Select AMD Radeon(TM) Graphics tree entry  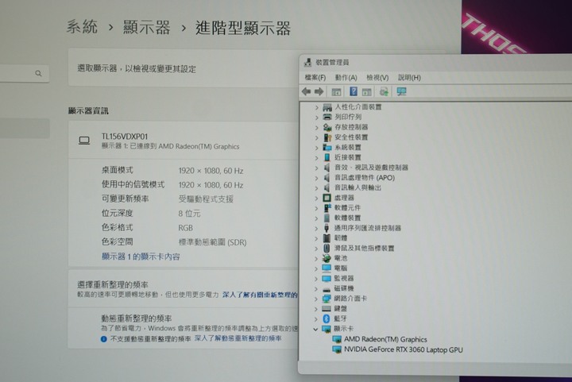tap(385, 339)
